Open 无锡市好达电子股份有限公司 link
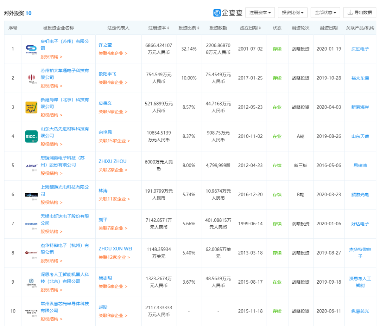The width and height of the screenshot is (380, 329). pyautogui.click(x=65, y=220)
